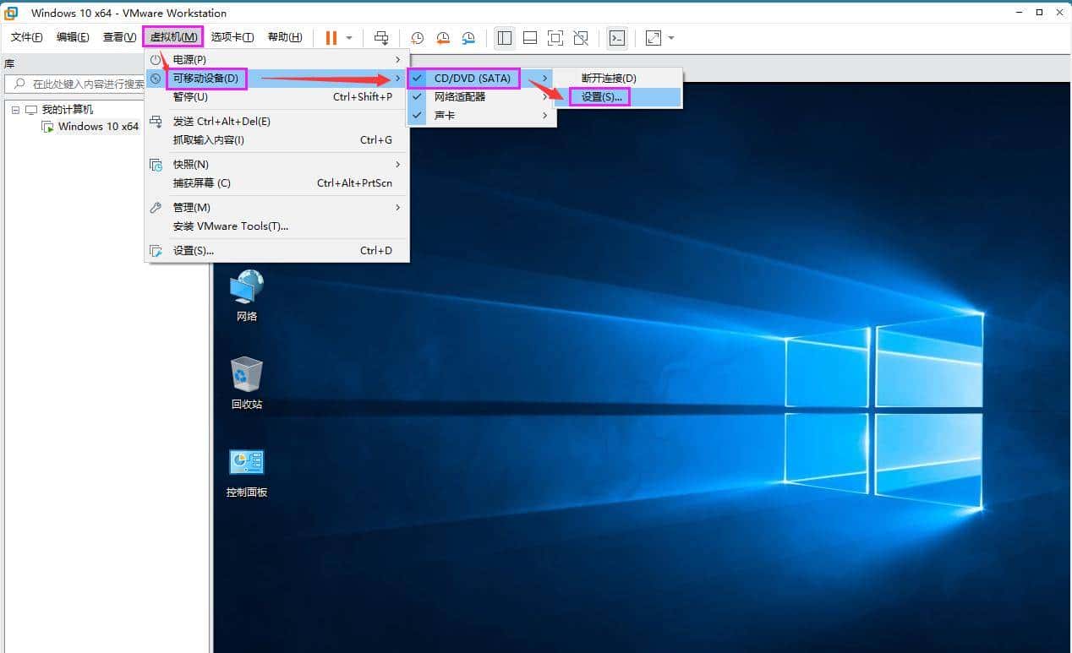
Task: Toggle the 网络适配器 device entry
Action: pyautogui.click(x=481, y=97)
